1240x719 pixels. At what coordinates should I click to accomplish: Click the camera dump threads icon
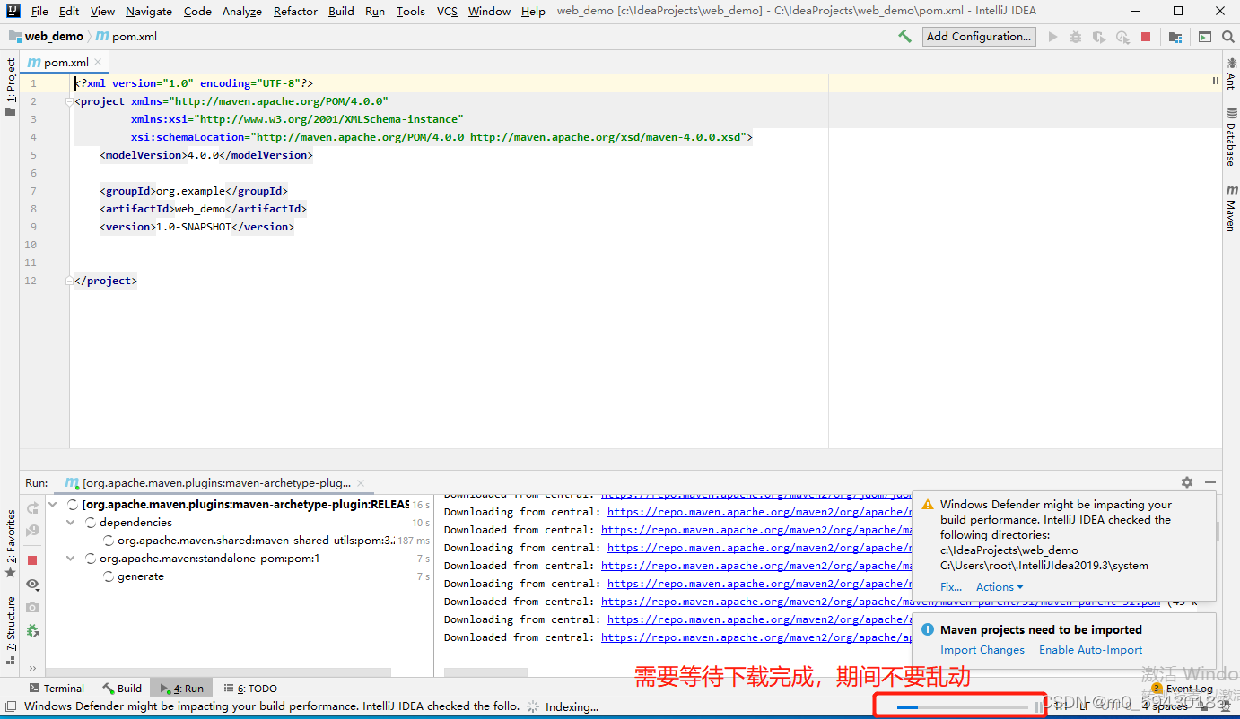coord(33,607)
